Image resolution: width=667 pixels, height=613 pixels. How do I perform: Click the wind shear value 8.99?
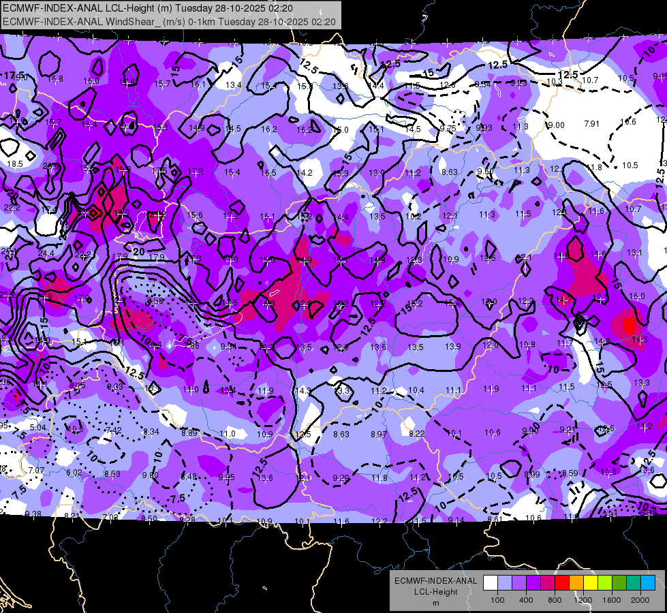[x=532, y=474]
